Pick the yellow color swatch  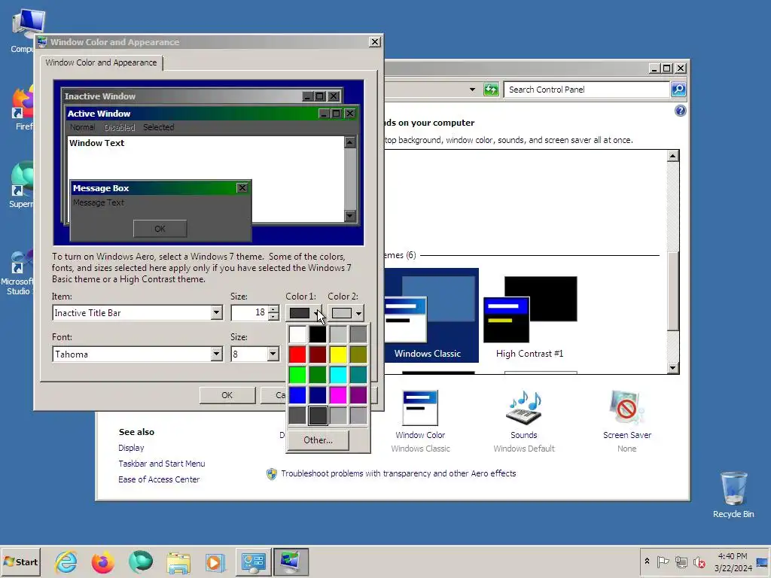pos(338,354)
